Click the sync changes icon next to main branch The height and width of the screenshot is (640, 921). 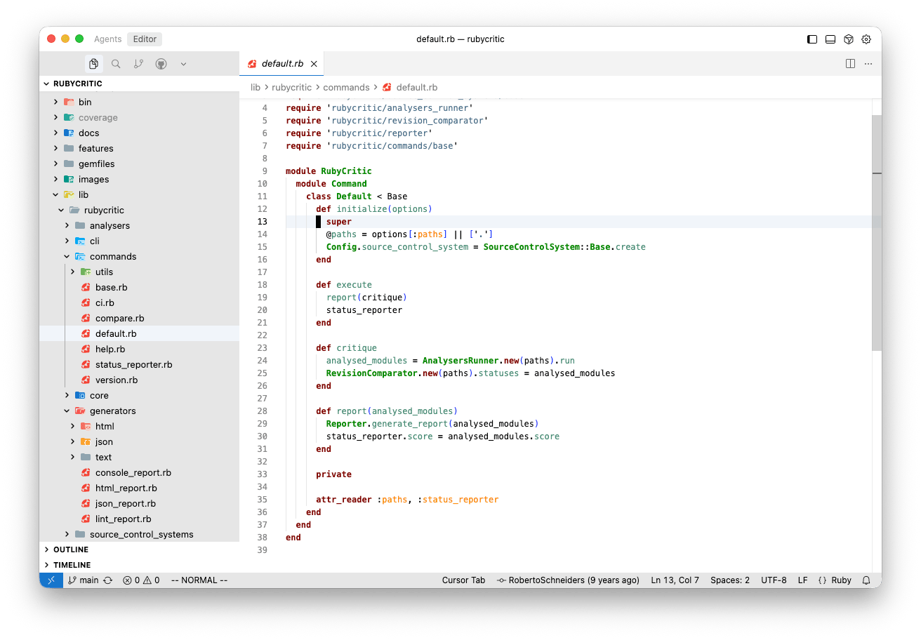[x=107, y=580]
